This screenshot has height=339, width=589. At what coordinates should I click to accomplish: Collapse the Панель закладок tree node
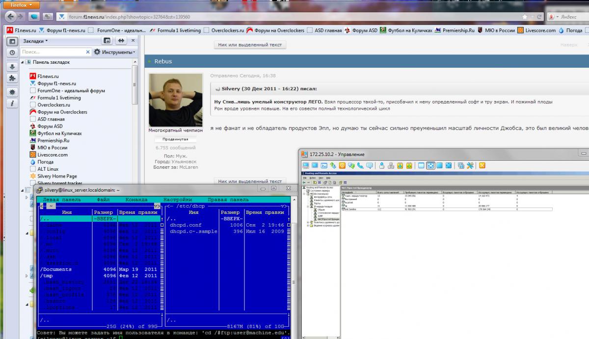pyautogui.click(x=23, y=62)
